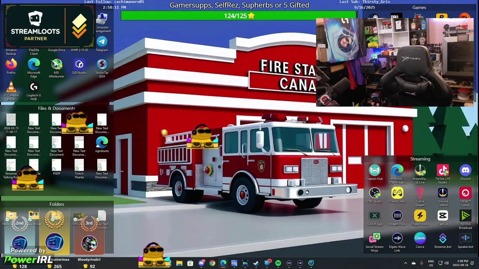Open Google Chrome from the taskbar
This screenshot has height=269, width=479.
coord(212,263)
